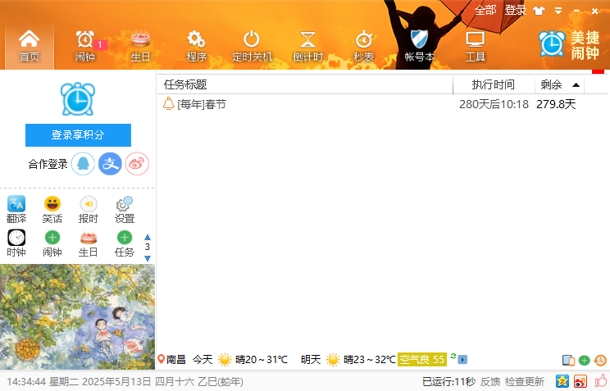Add a new 任务 task shortcut

coord(125,243)
